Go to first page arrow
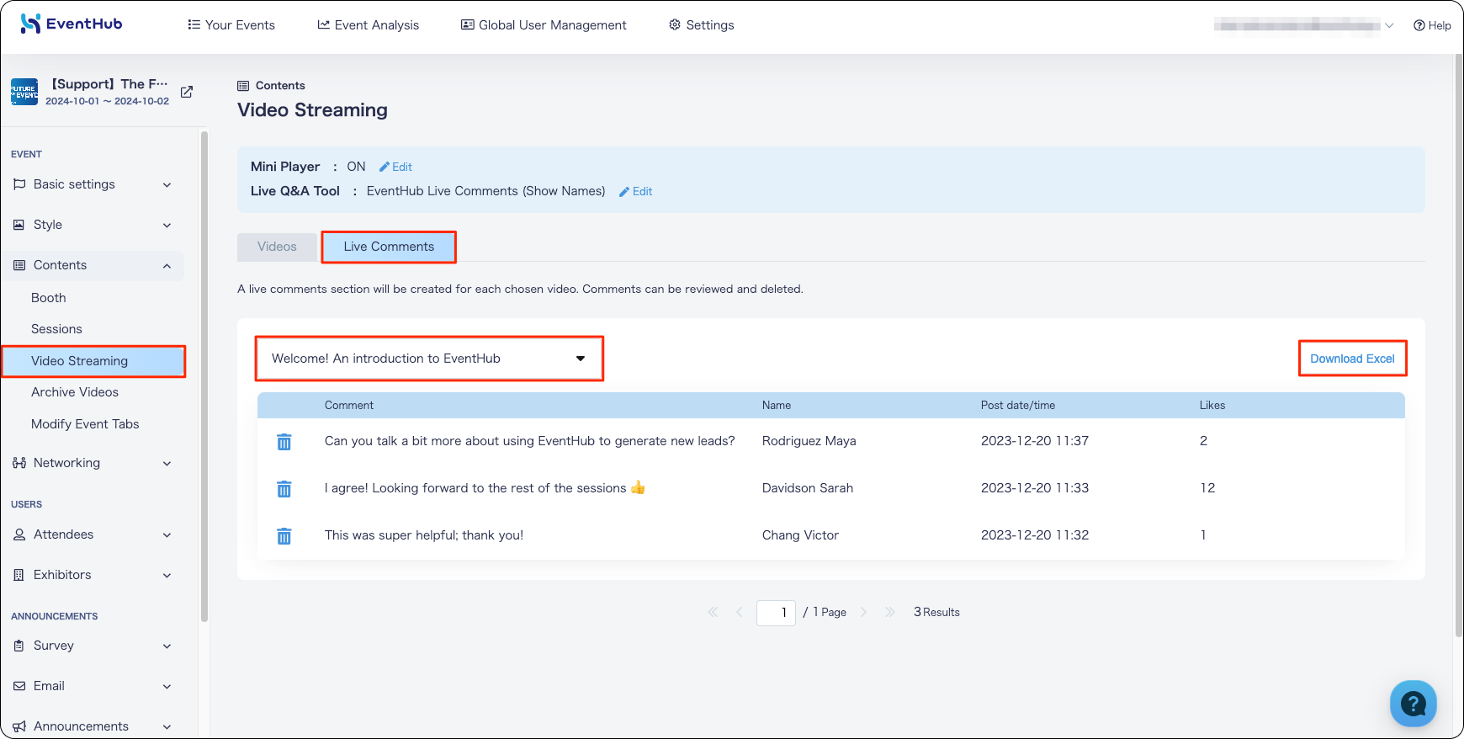This screenshot has height=739, width=1464. pyautogui.click(x=713, y=612)
